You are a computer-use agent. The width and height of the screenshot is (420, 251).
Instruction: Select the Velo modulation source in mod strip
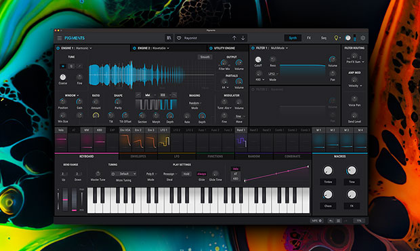click(61, 139)
